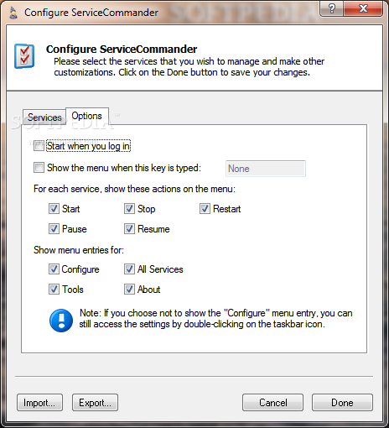The image size is (389, 428).
Task: Click the hotkey field showing None
Action: click(x=266, y=169)
